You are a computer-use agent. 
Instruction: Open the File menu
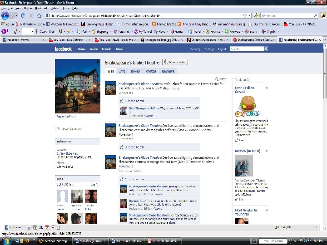(x=3, y=8)
